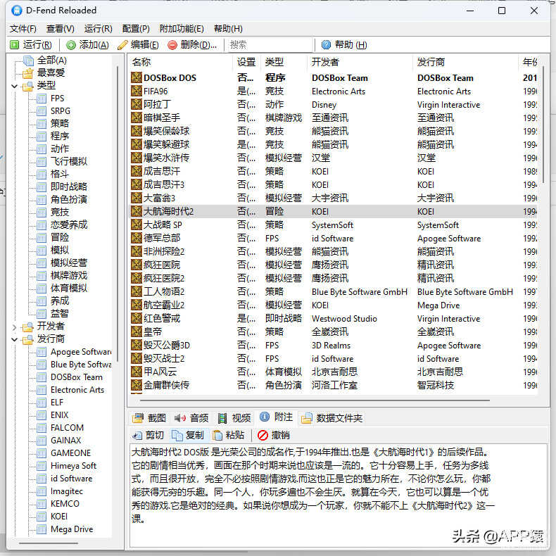
Task: Select Himeya Soft in publisher tree
Action: [x=73, y=466]
